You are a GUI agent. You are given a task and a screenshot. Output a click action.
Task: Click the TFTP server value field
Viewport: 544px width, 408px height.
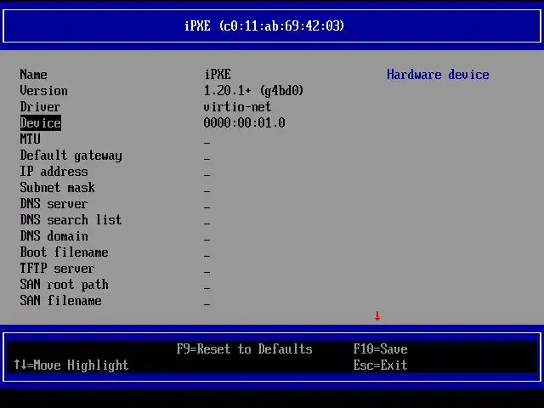point(207,272)
